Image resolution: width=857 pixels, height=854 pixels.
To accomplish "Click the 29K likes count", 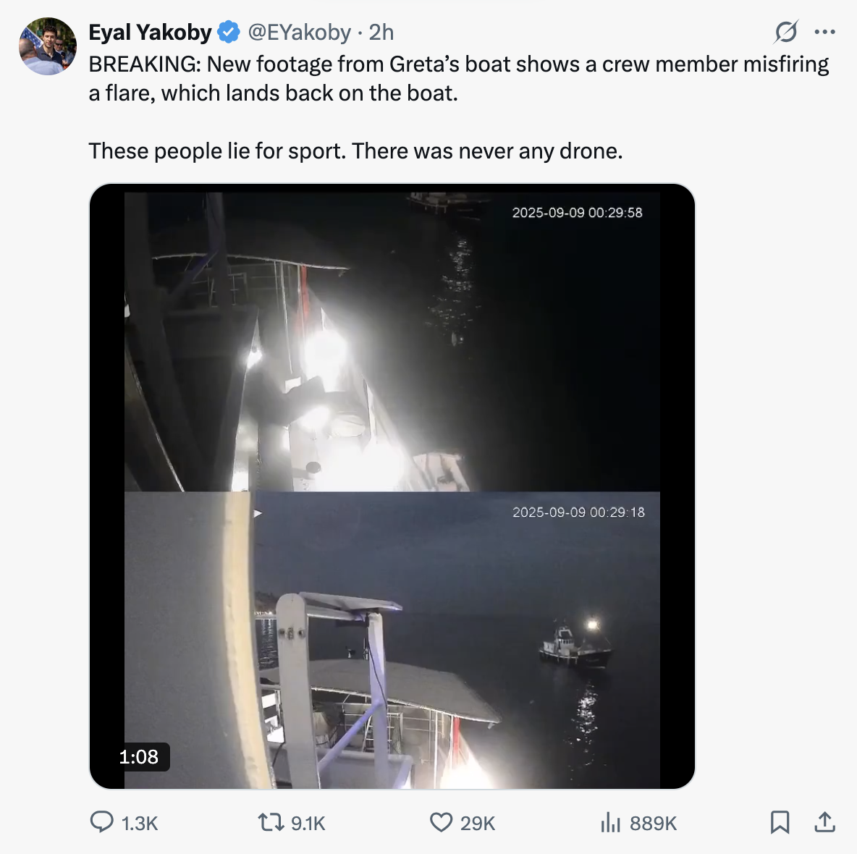I will 478,824.
